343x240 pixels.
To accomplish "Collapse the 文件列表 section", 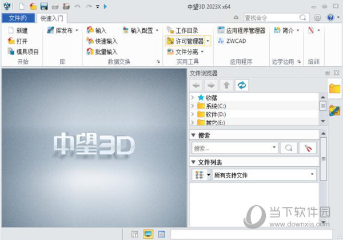I will click(x=193, y=162).
